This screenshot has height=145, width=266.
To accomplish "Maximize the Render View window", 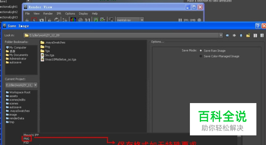I will coord(194,7).
